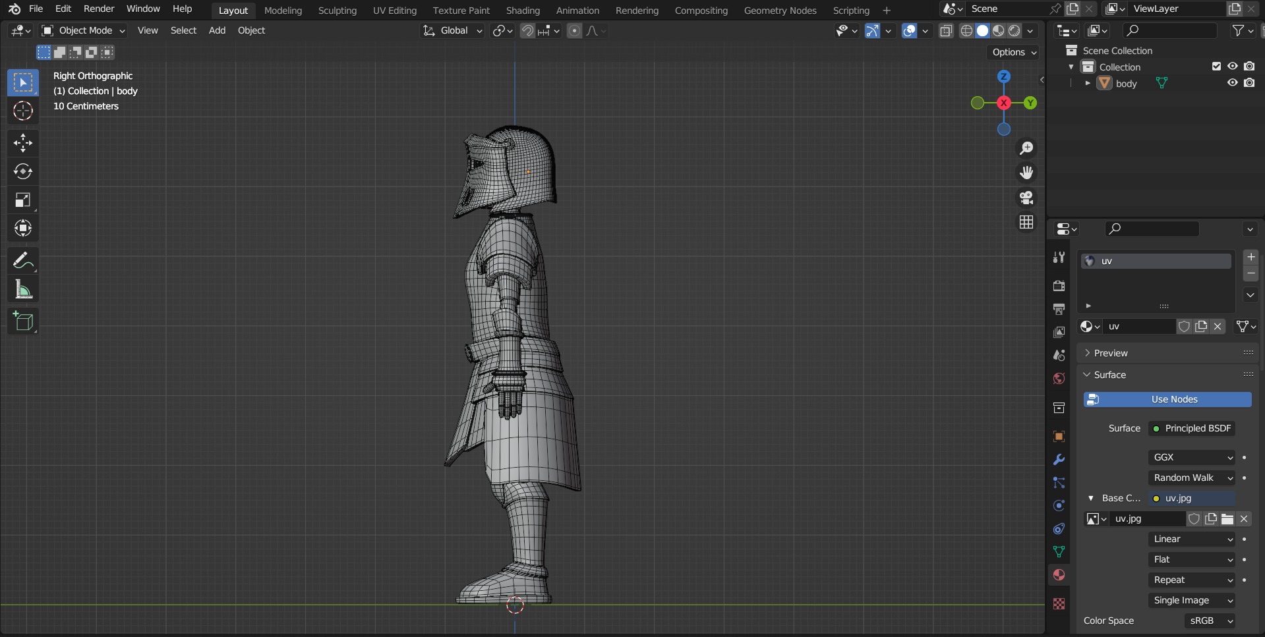Select the Annotate tool
Viewport: 1265px width, 637px height.
click(23, 261)
